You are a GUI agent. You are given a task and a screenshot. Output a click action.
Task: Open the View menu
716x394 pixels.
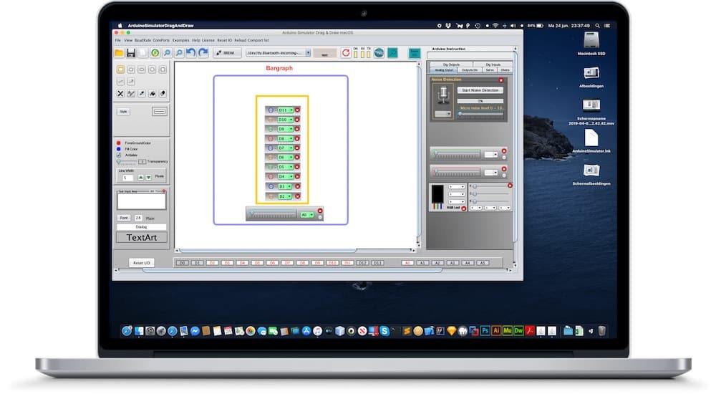point(128,40)
